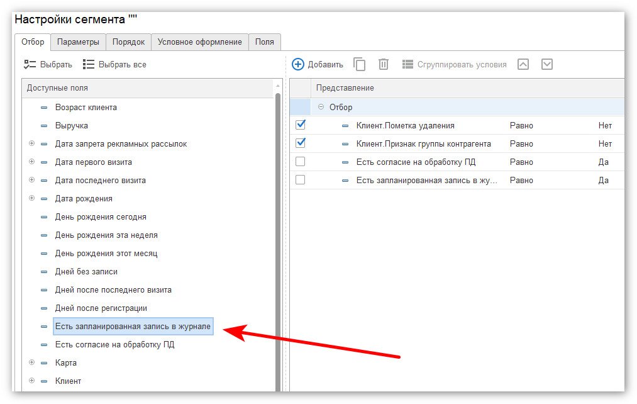Uncheck the Клиент.Пометка удаления condition
The height and width of the screenshot is (404, 637).
pos(300,125)
